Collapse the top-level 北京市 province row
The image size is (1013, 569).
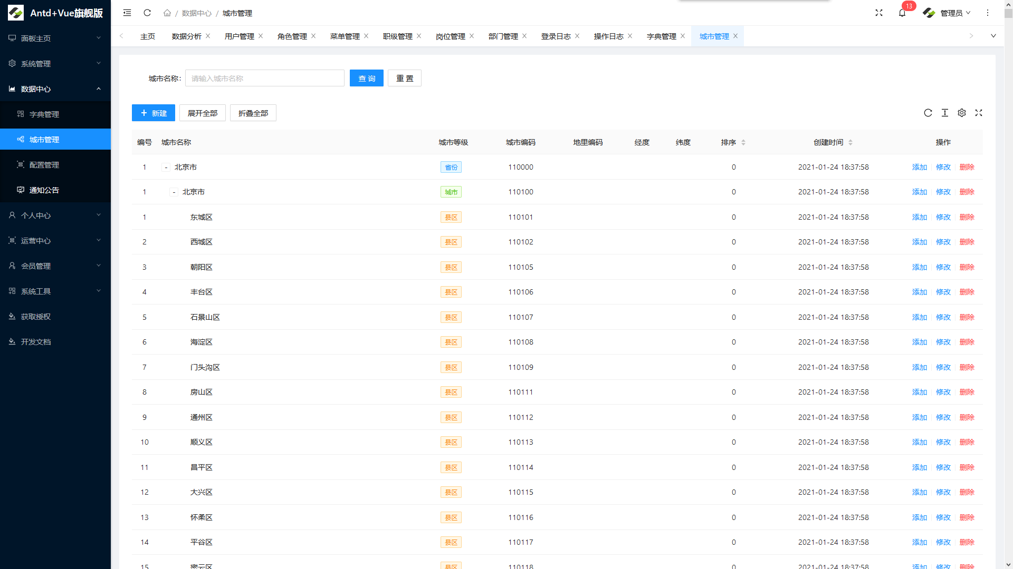pos(166,168)
